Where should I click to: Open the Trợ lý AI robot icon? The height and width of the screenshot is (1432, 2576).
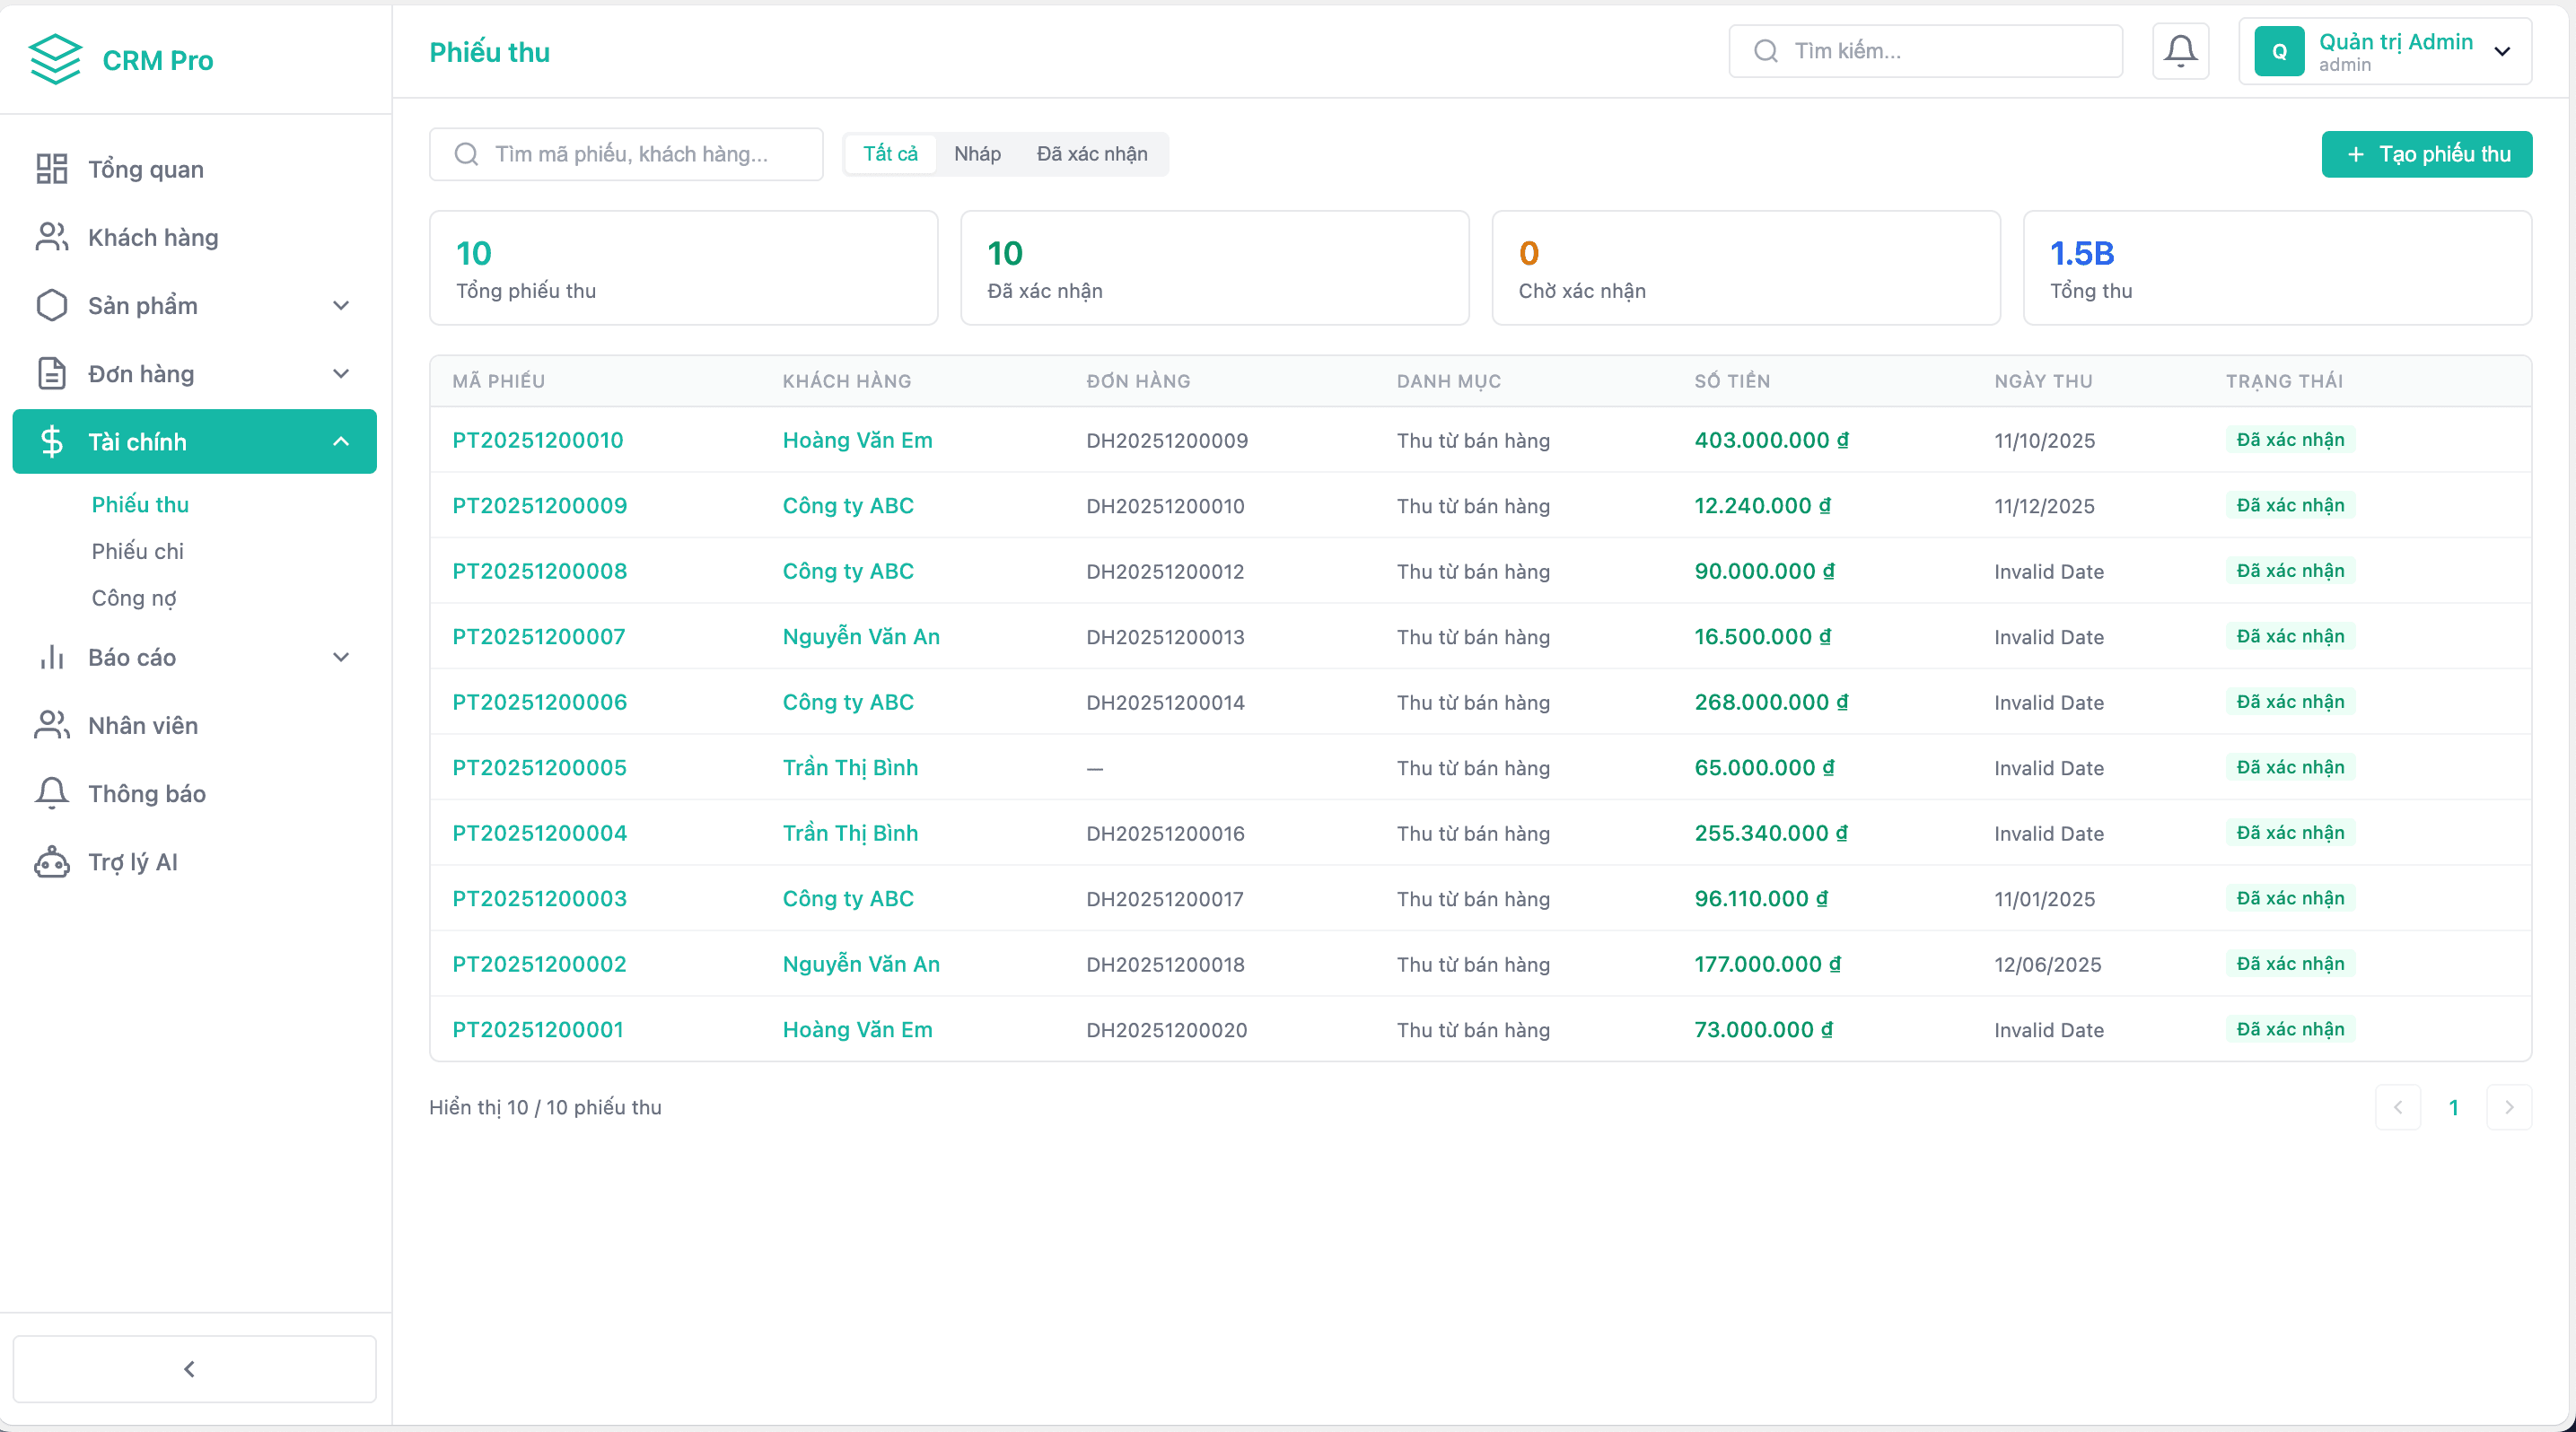(51, 861)
